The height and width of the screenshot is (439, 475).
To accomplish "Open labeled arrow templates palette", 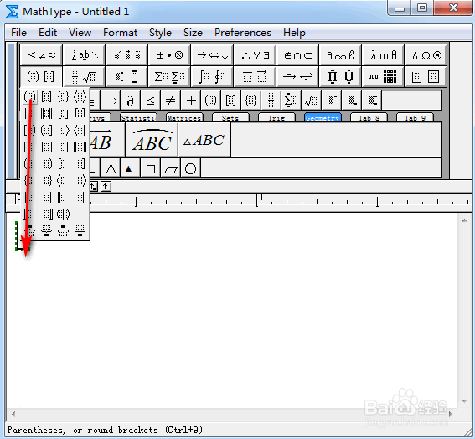I will (x=297, y=76).
